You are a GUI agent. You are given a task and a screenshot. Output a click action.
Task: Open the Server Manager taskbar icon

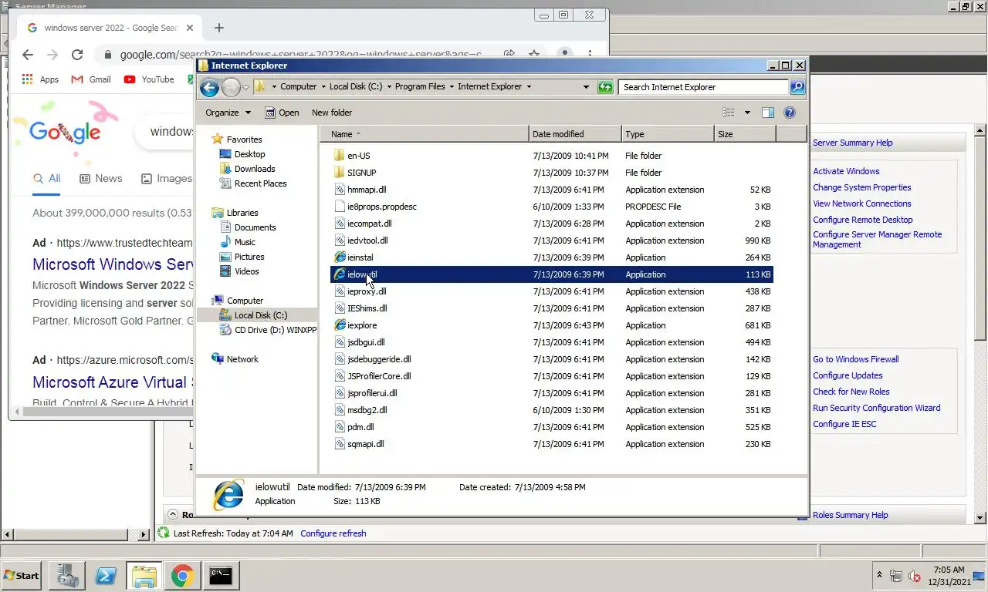66,576
